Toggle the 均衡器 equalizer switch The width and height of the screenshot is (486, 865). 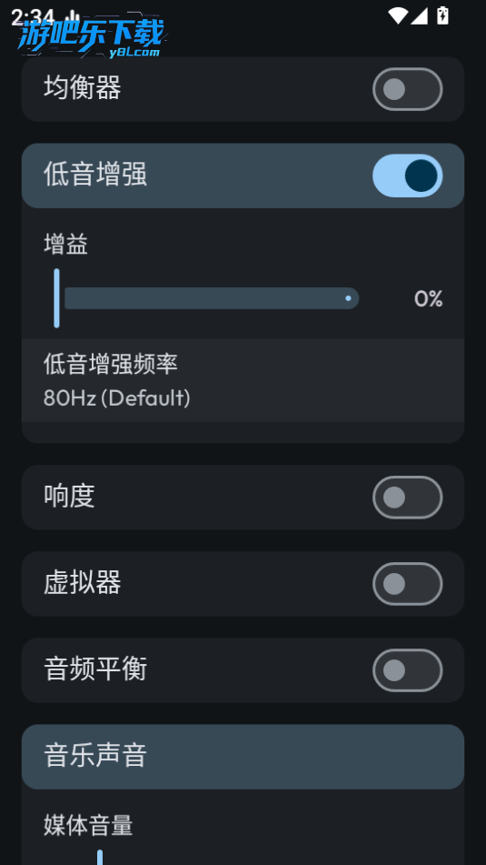[407, 89]
